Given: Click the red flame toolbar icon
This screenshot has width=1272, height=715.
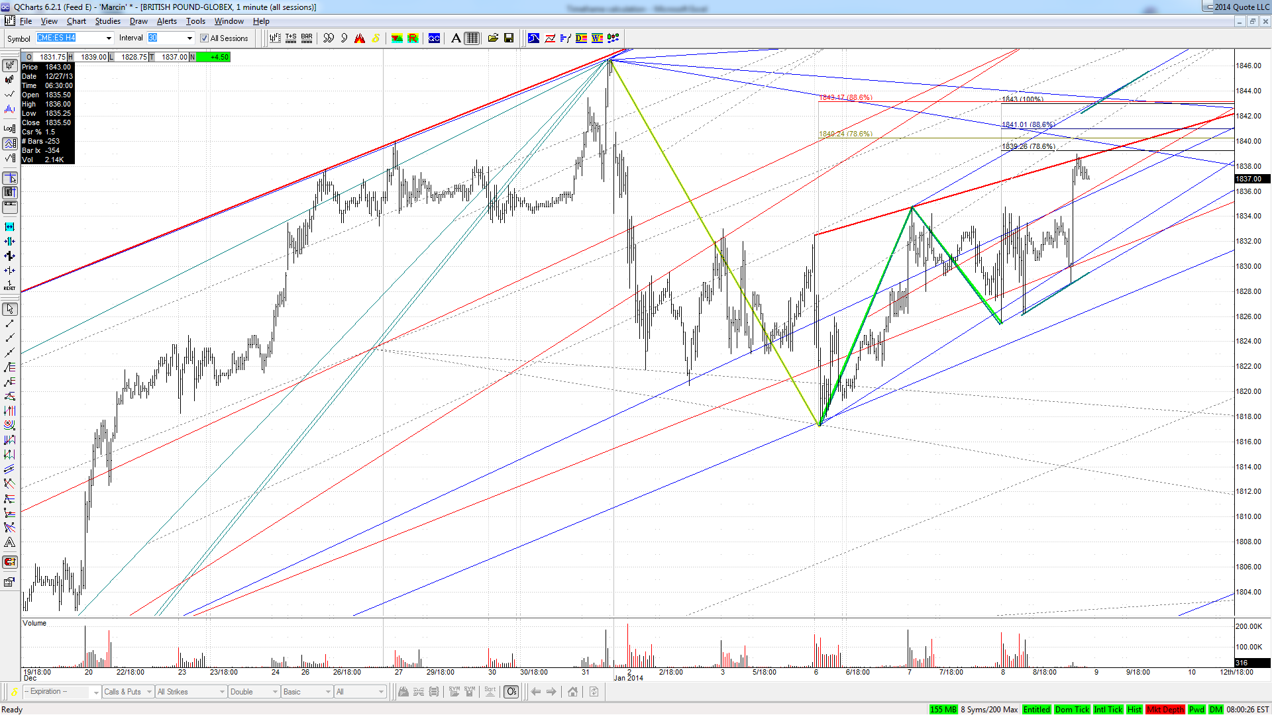Looking at the screenshot, I should pos(360,38).
